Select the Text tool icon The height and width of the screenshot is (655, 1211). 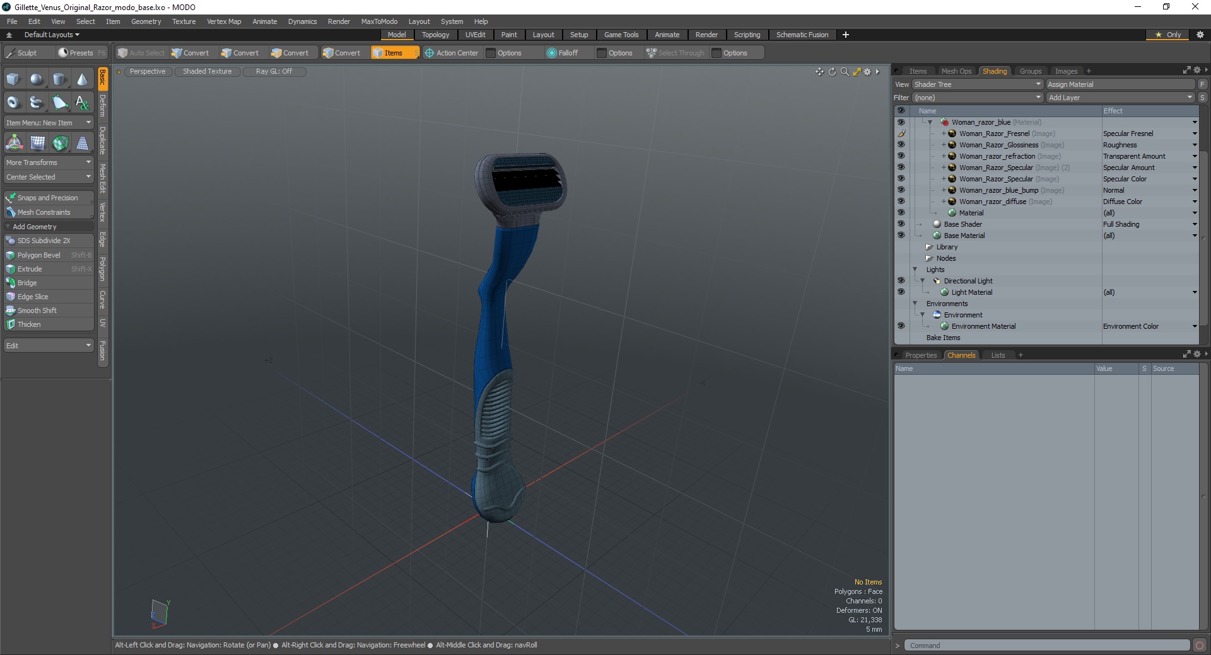pyautogui.click(x=82, y=102)
